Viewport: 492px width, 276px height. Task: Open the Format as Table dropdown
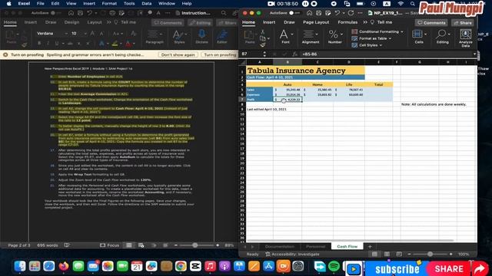point(372,38)
